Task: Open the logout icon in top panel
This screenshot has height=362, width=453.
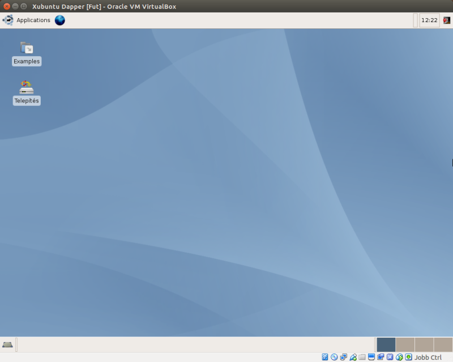Action: click(447, 20)
